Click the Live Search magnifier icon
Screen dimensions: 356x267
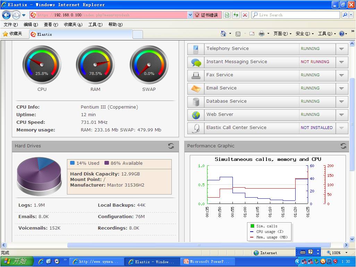[x=345, y=15]
